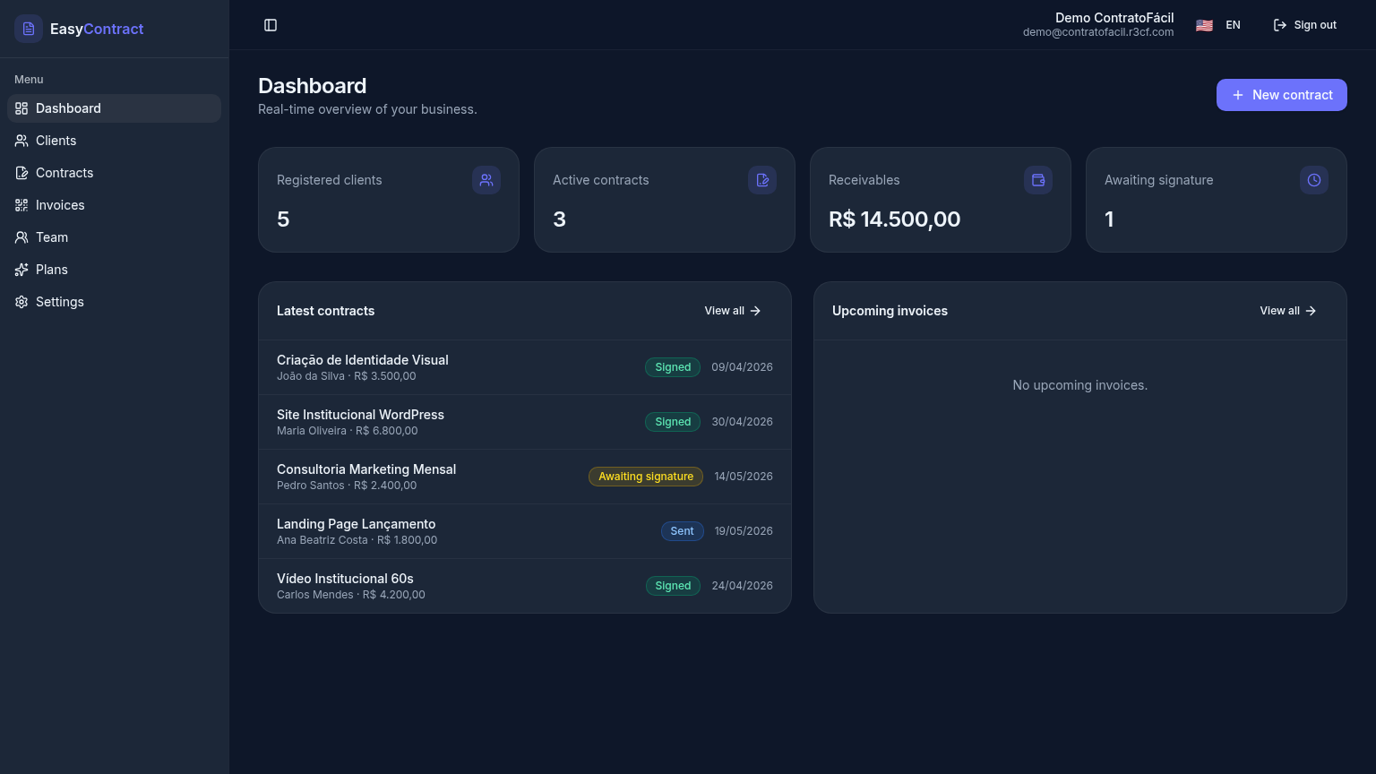This screenshot has width=1376, height=774.
Task: Click the R$ 14.500,00 receivables value
Action: point(894,219)
